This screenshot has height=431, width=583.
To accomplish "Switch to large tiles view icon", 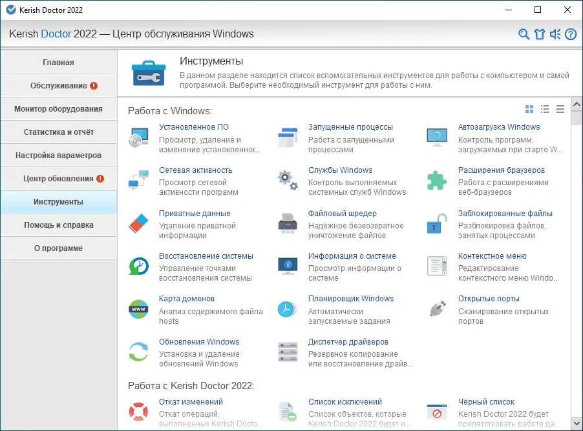I will point(529,109).
